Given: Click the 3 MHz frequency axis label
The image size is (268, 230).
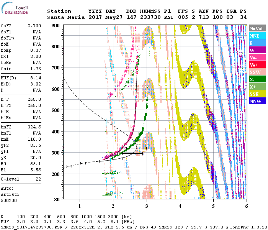Looking at the screenshot, I should 147,206.
